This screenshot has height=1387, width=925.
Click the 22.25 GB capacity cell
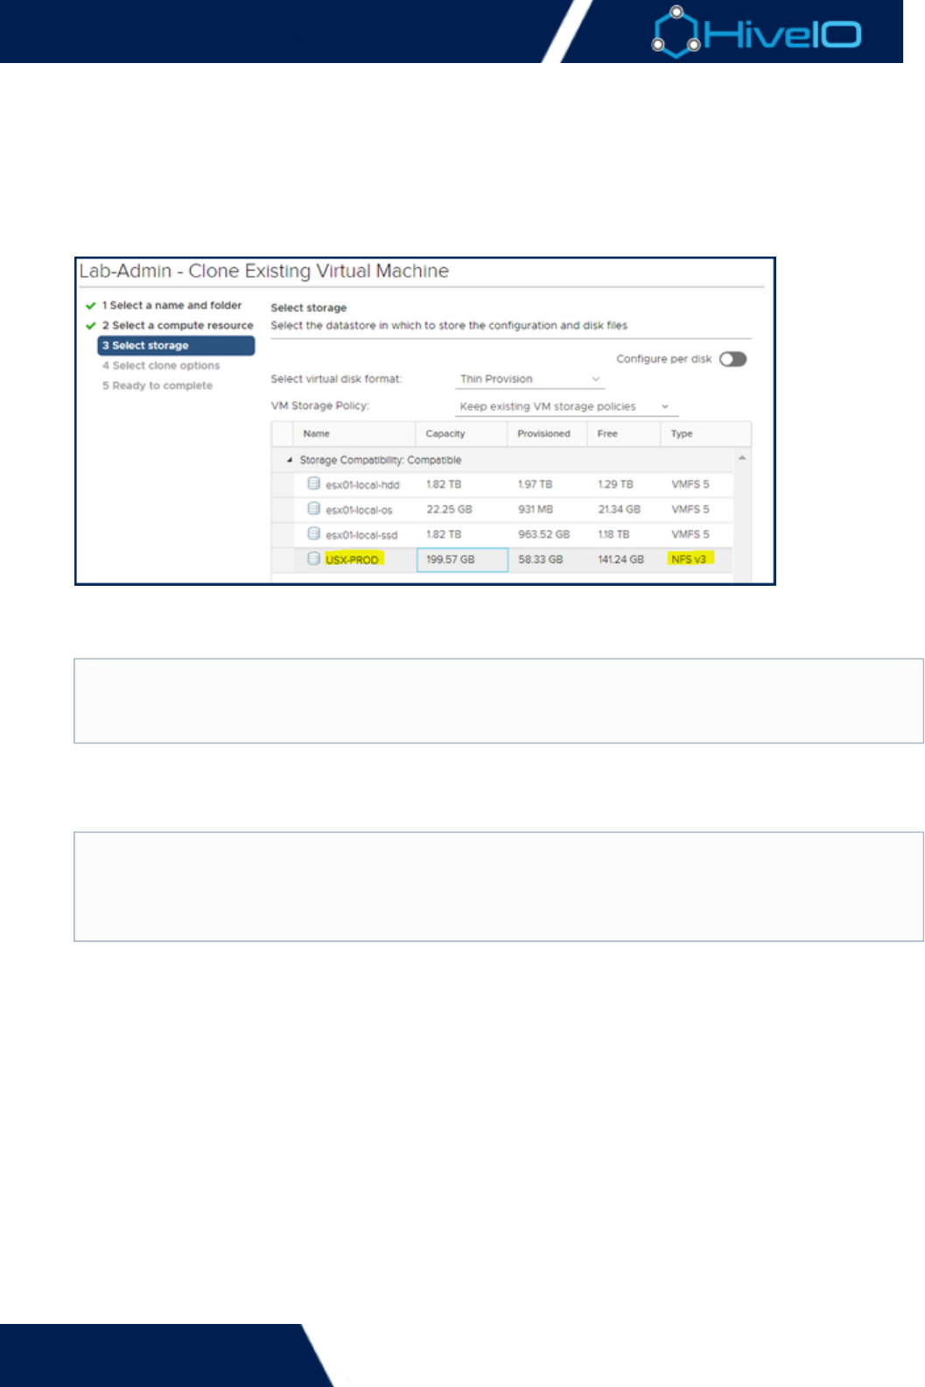[449, 510]
